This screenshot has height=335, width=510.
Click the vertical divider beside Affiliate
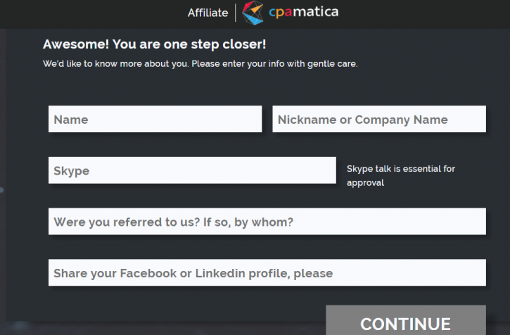tap(235, 13)
